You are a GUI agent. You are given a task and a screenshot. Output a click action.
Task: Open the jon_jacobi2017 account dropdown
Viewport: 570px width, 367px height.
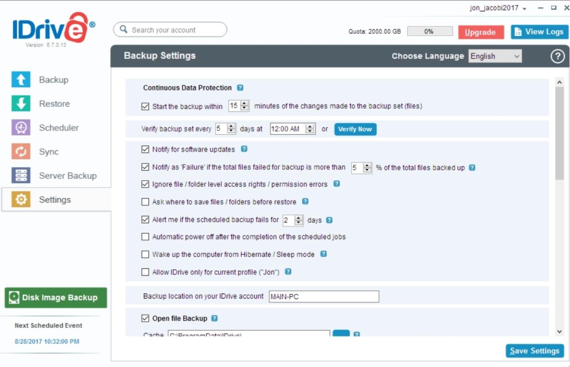498,9
